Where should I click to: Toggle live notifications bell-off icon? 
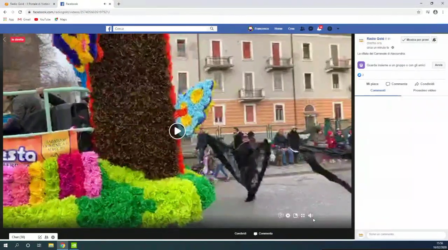coord(434,40)
